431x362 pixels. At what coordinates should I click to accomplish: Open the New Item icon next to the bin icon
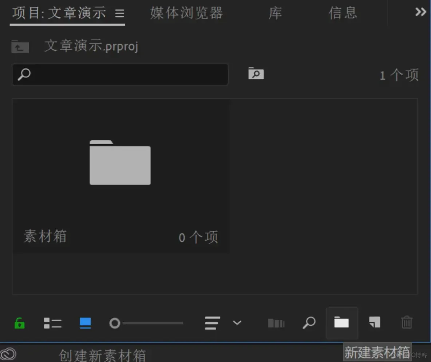point(374,323)
